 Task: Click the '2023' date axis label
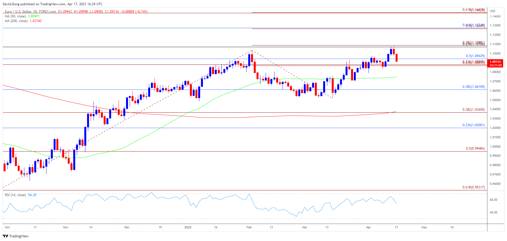click(x=188, y=227)
